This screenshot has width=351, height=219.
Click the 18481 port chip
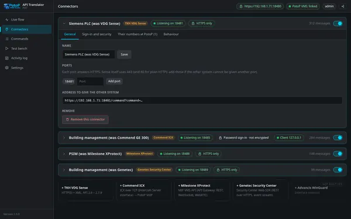(x=69, y=81)
